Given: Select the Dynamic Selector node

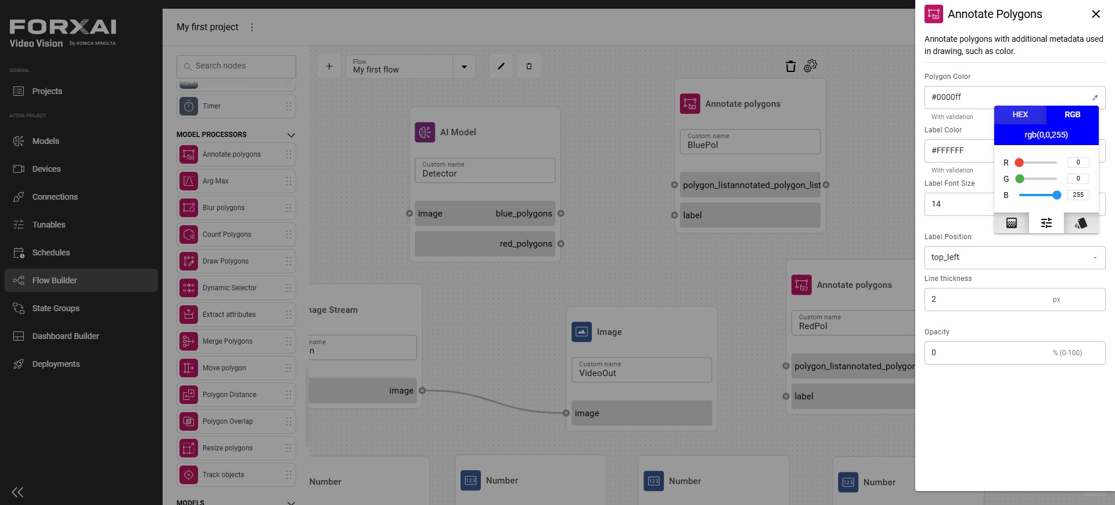Looking at the screenshot, I should point(236,288).
